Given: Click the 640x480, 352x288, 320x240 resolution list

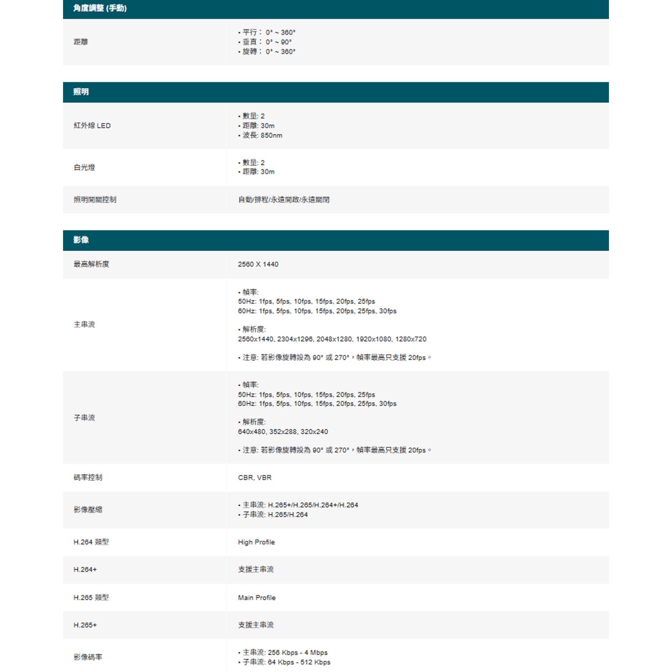Looking at the screenshot, I should click(x=283, y=432).
